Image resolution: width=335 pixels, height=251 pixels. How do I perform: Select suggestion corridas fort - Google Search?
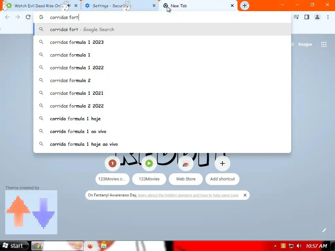(162, 29)
